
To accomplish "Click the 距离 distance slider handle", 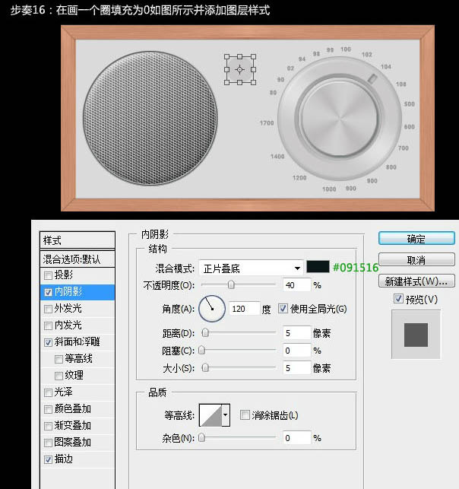I will point(205,333).
